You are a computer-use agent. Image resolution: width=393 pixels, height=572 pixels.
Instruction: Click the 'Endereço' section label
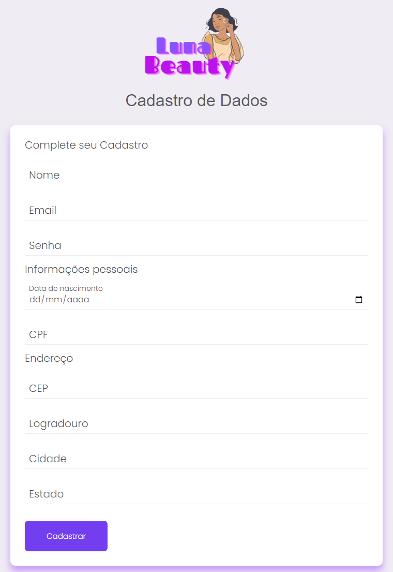(x=49, y=358)
